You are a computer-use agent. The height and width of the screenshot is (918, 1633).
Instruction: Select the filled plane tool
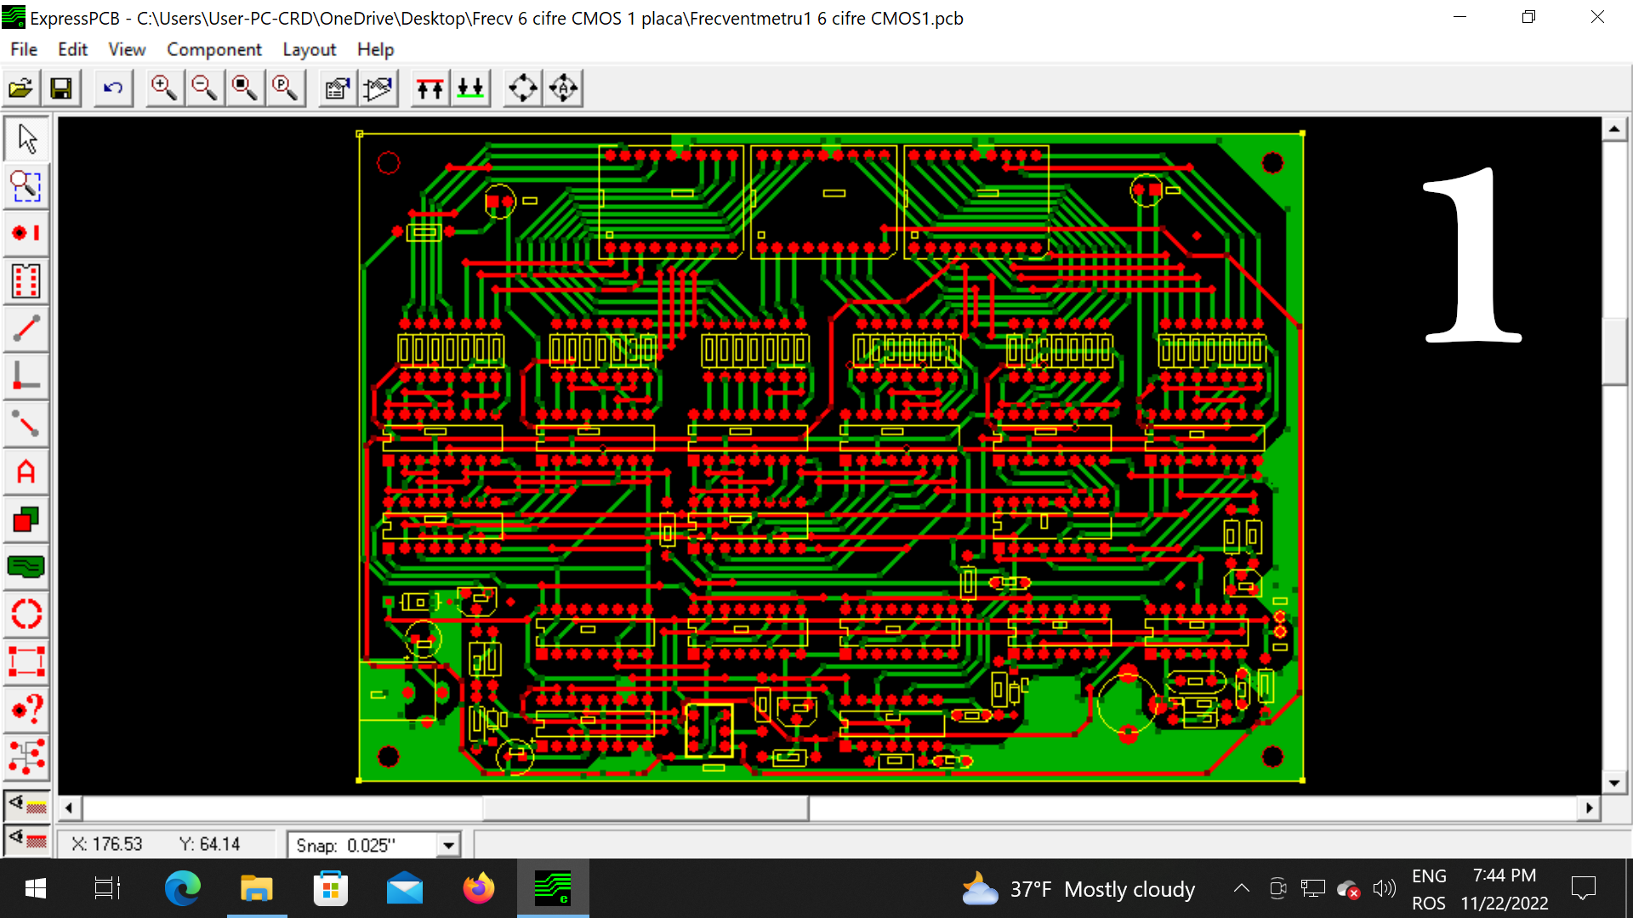pos(26,566)
